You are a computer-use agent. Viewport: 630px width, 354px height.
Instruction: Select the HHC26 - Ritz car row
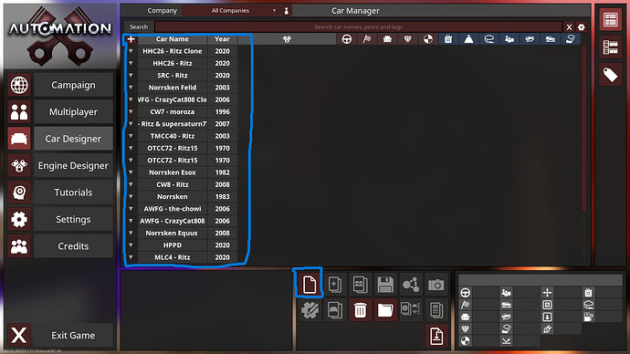[173, 64]
